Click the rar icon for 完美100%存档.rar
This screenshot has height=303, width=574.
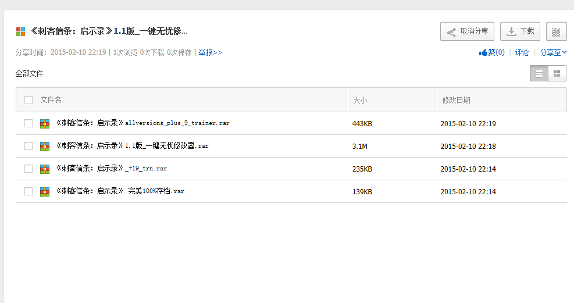[45, 192]
